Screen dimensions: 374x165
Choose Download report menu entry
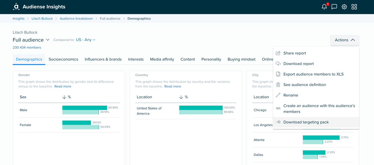click(x=316, y=64)
